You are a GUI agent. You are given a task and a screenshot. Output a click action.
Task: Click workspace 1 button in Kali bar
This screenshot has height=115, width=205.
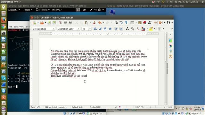tap(78, 10)
